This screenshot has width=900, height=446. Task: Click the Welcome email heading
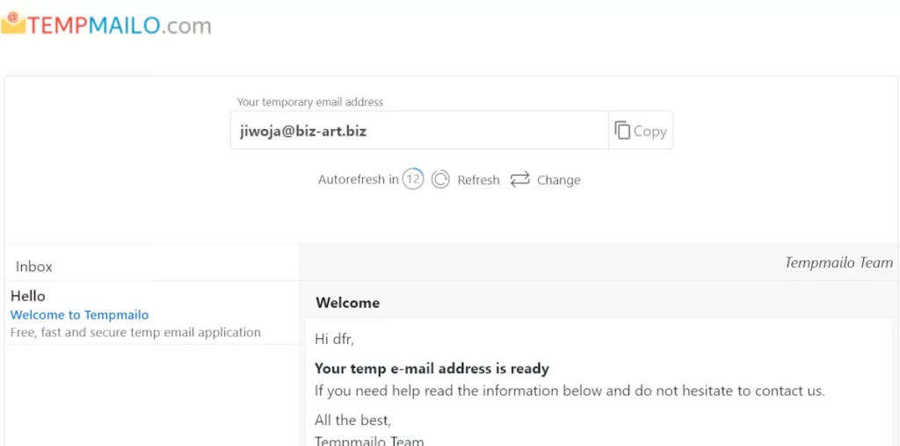pos(348,303)
